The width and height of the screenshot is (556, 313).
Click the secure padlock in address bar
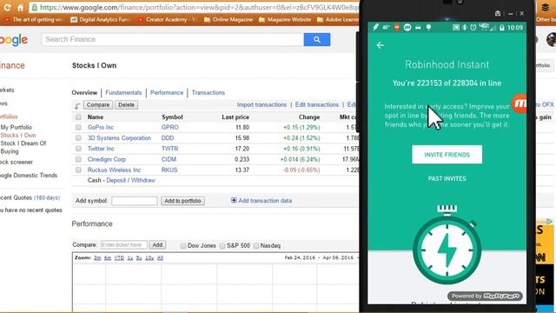[x=34, y=8]
